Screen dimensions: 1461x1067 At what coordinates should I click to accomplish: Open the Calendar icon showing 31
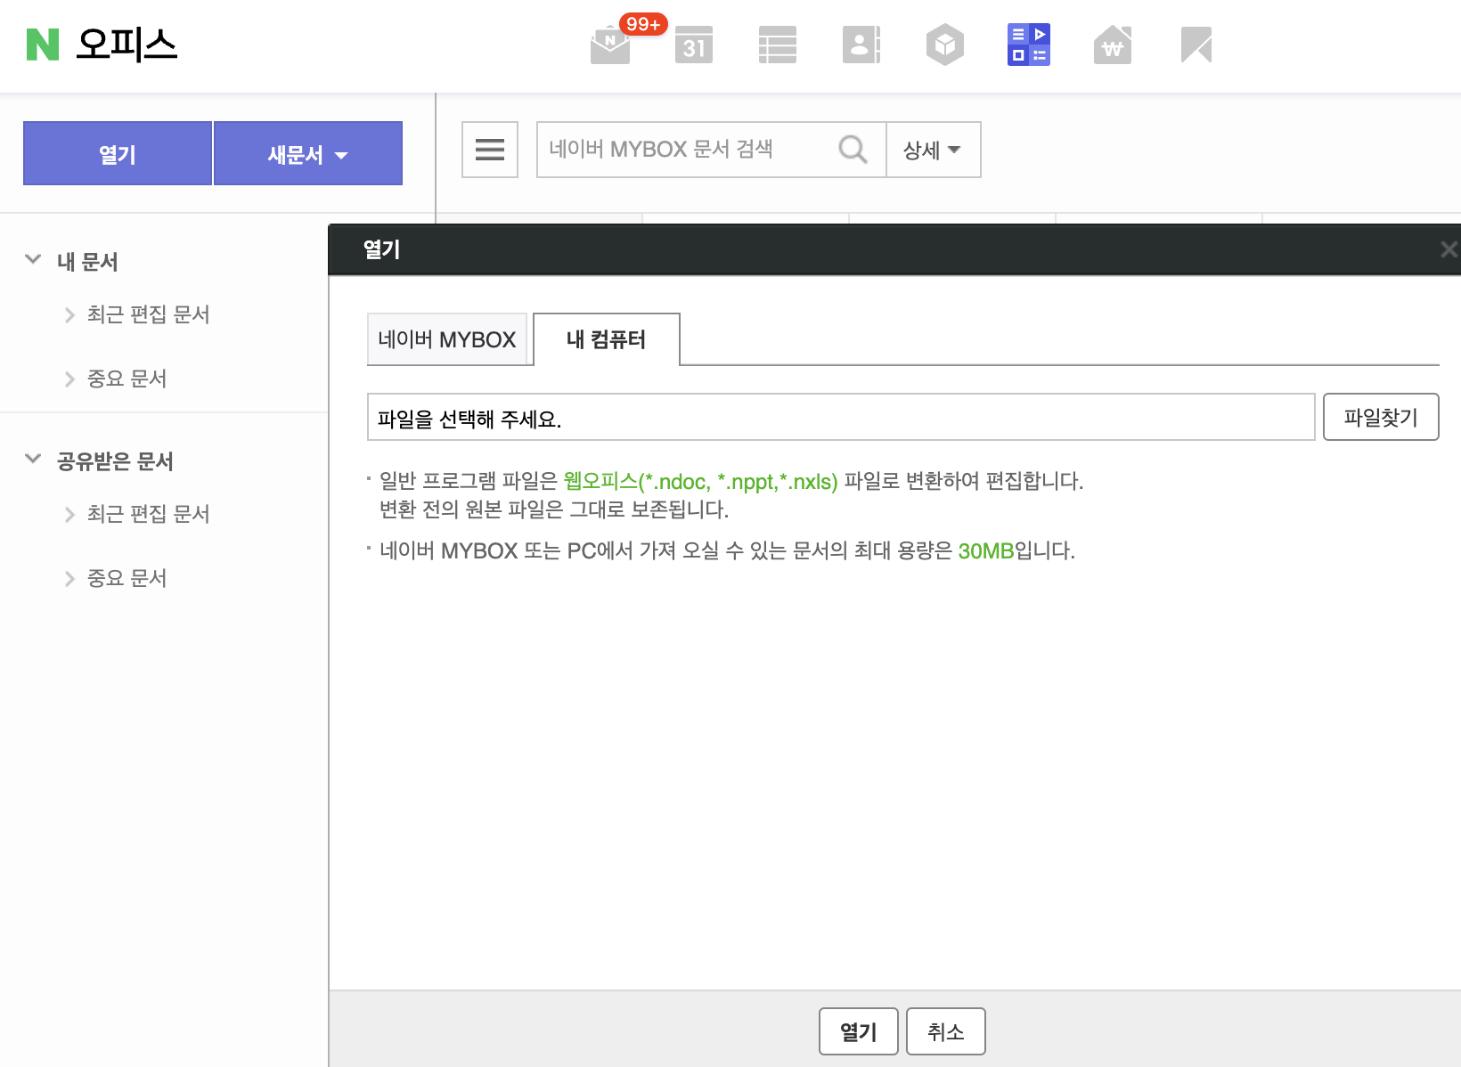pos(694,45)
